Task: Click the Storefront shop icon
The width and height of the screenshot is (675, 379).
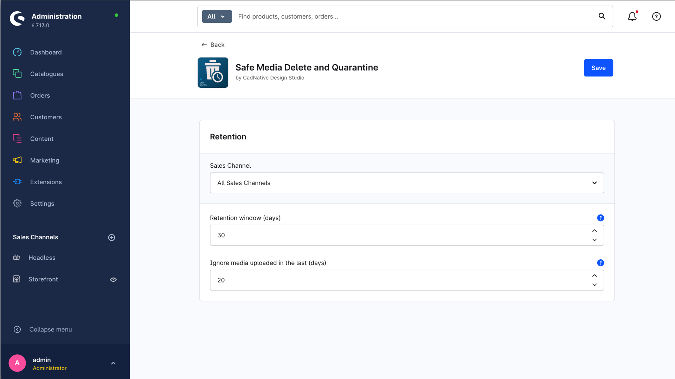Action: [x=17, y=279]
